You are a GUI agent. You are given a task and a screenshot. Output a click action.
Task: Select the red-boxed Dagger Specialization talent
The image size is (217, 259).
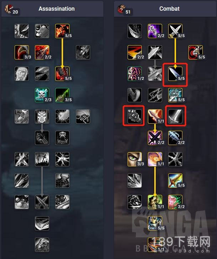point(175,74)
